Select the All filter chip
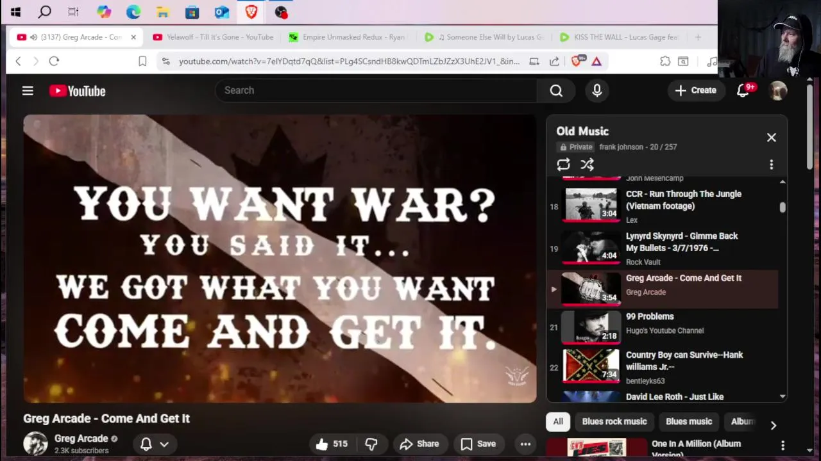This screenshot has height=461, width=821. 558,421
